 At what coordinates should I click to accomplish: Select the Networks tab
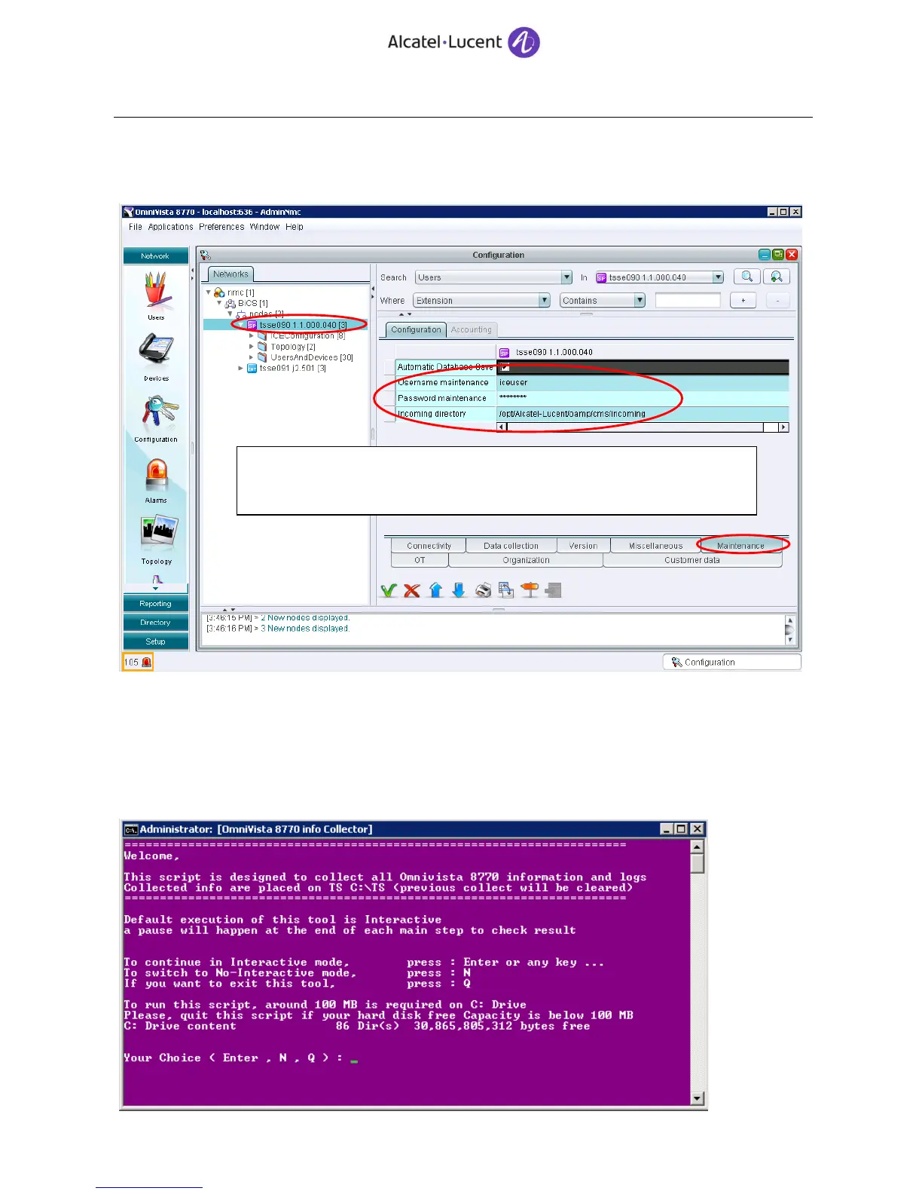(230, 274)
